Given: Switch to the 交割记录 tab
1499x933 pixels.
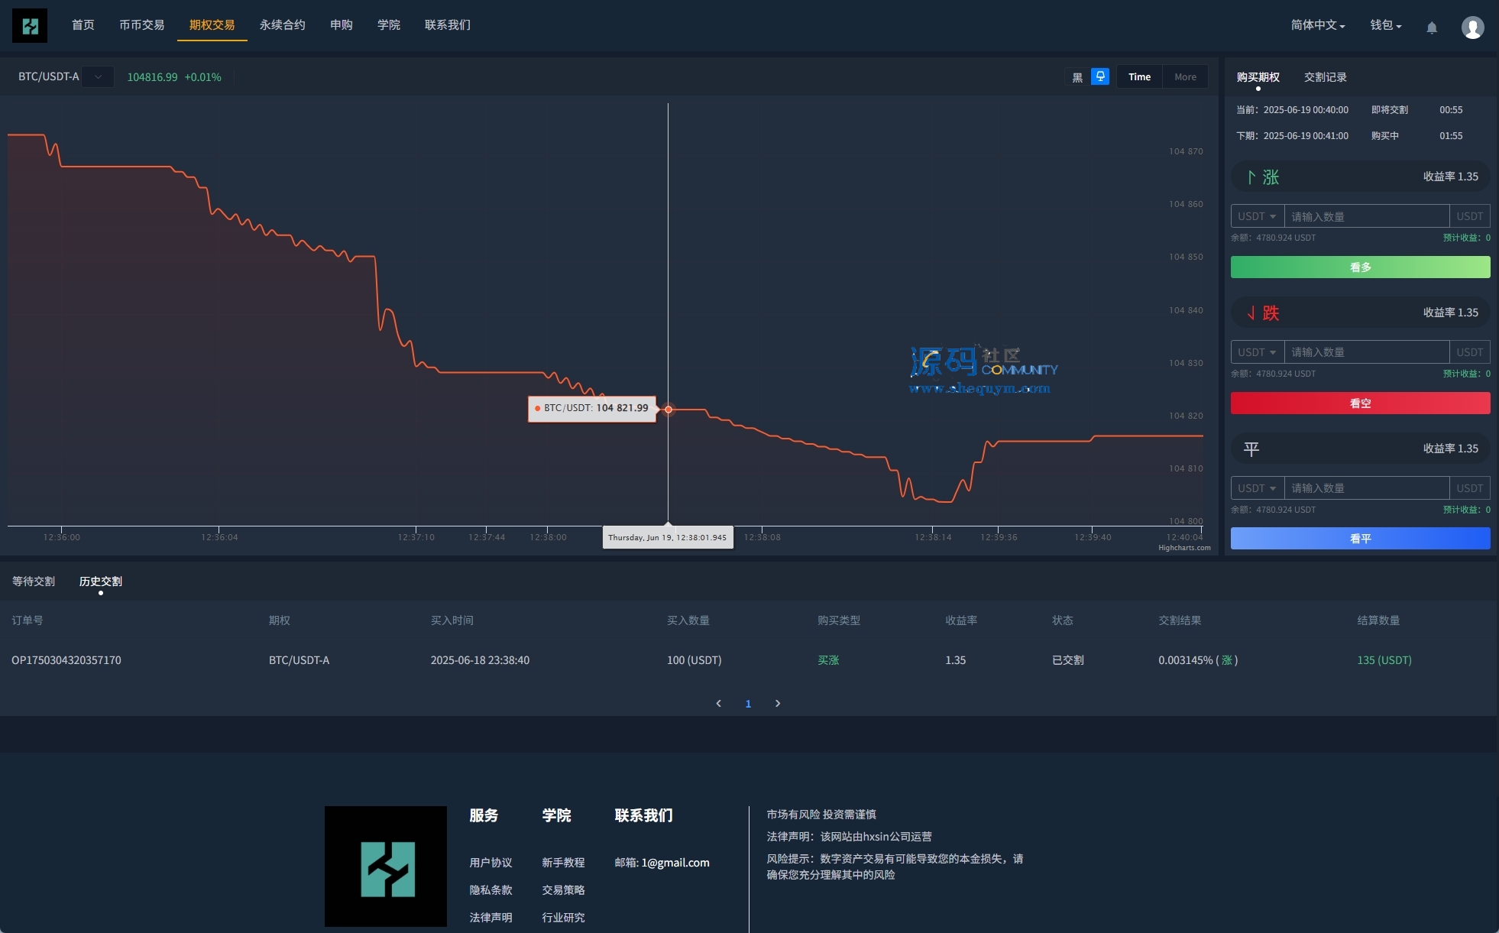Looking at the screenshot, I should tap(1325, 77).
